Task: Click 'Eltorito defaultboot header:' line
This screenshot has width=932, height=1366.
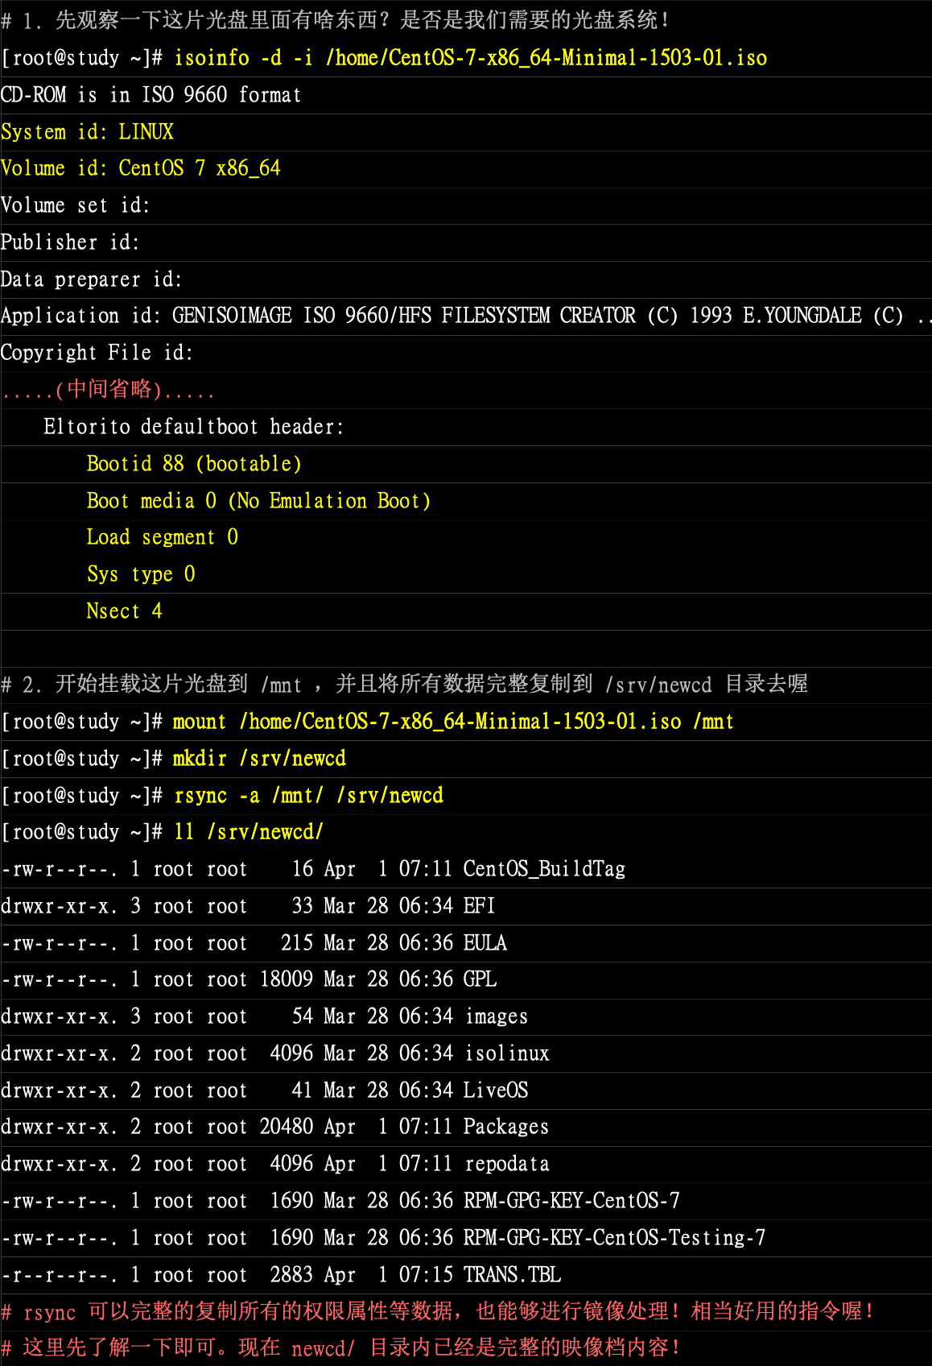Action: pos(194,427)
